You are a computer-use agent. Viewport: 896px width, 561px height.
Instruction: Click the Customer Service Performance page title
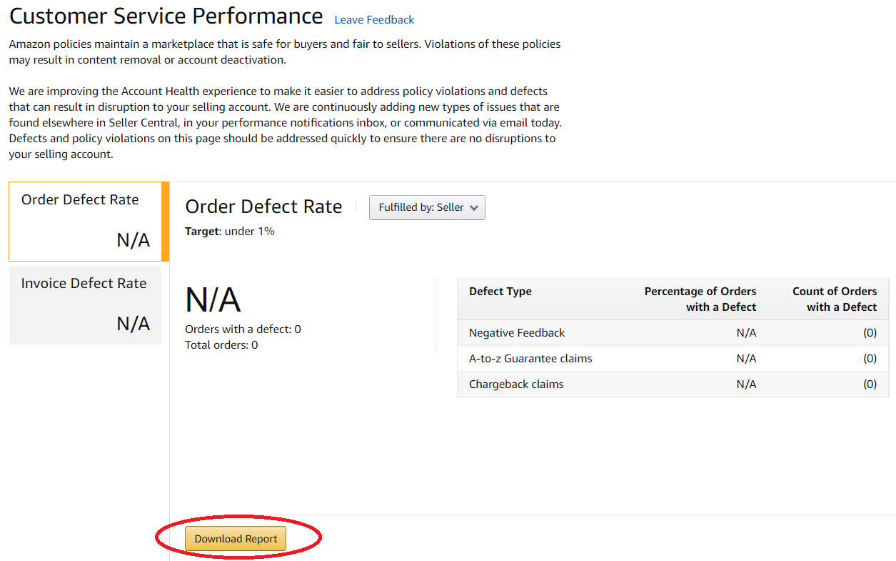166,16
